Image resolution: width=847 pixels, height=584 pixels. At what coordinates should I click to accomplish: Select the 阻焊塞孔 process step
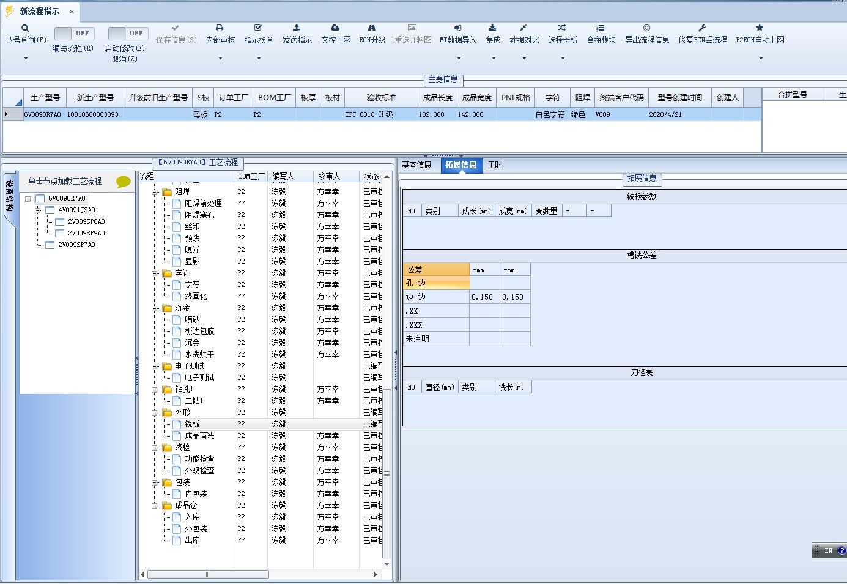pos(199,215)
